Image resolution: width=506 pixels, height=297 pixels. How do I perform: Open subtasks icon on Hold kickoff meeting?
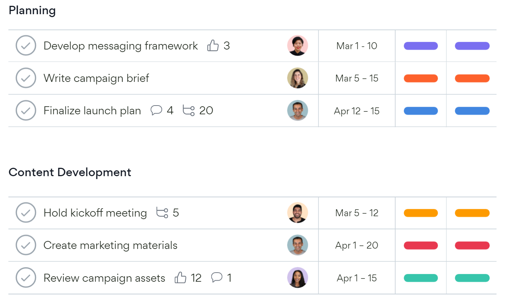[162, 213]
